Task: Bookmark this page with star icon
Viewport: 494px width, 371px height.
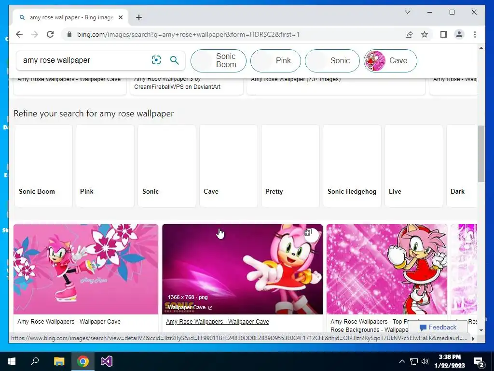Action: [x=425, y=34]
